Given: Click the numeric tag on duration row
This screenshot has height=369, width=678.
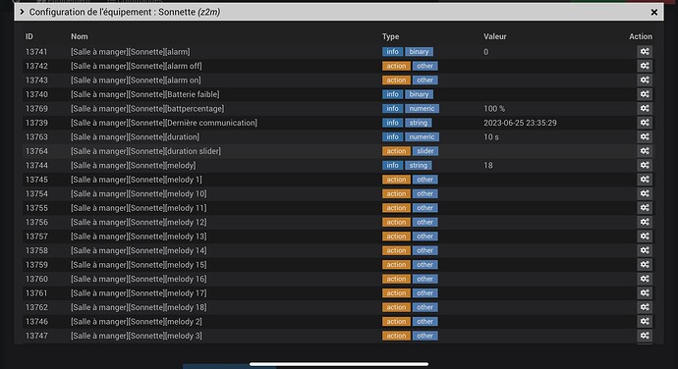Looking at the screenshot, I should tap(422, 137).
